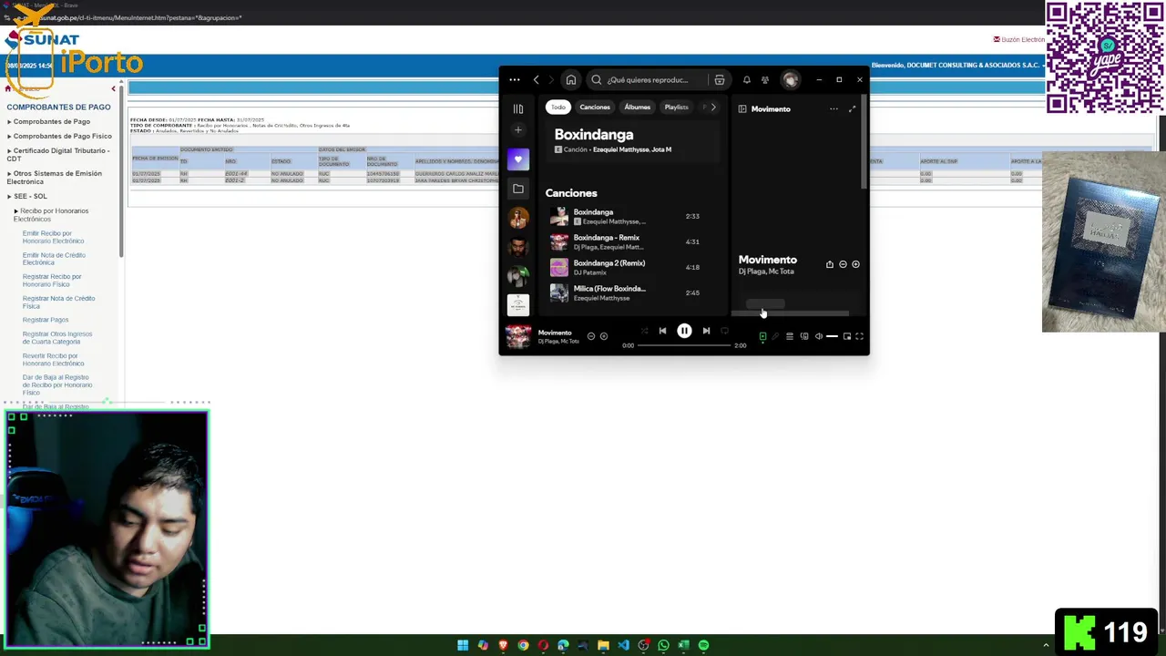
Task: Enter Spotify full screen mode
Action: pyautogui.click(x=859, y=336)
